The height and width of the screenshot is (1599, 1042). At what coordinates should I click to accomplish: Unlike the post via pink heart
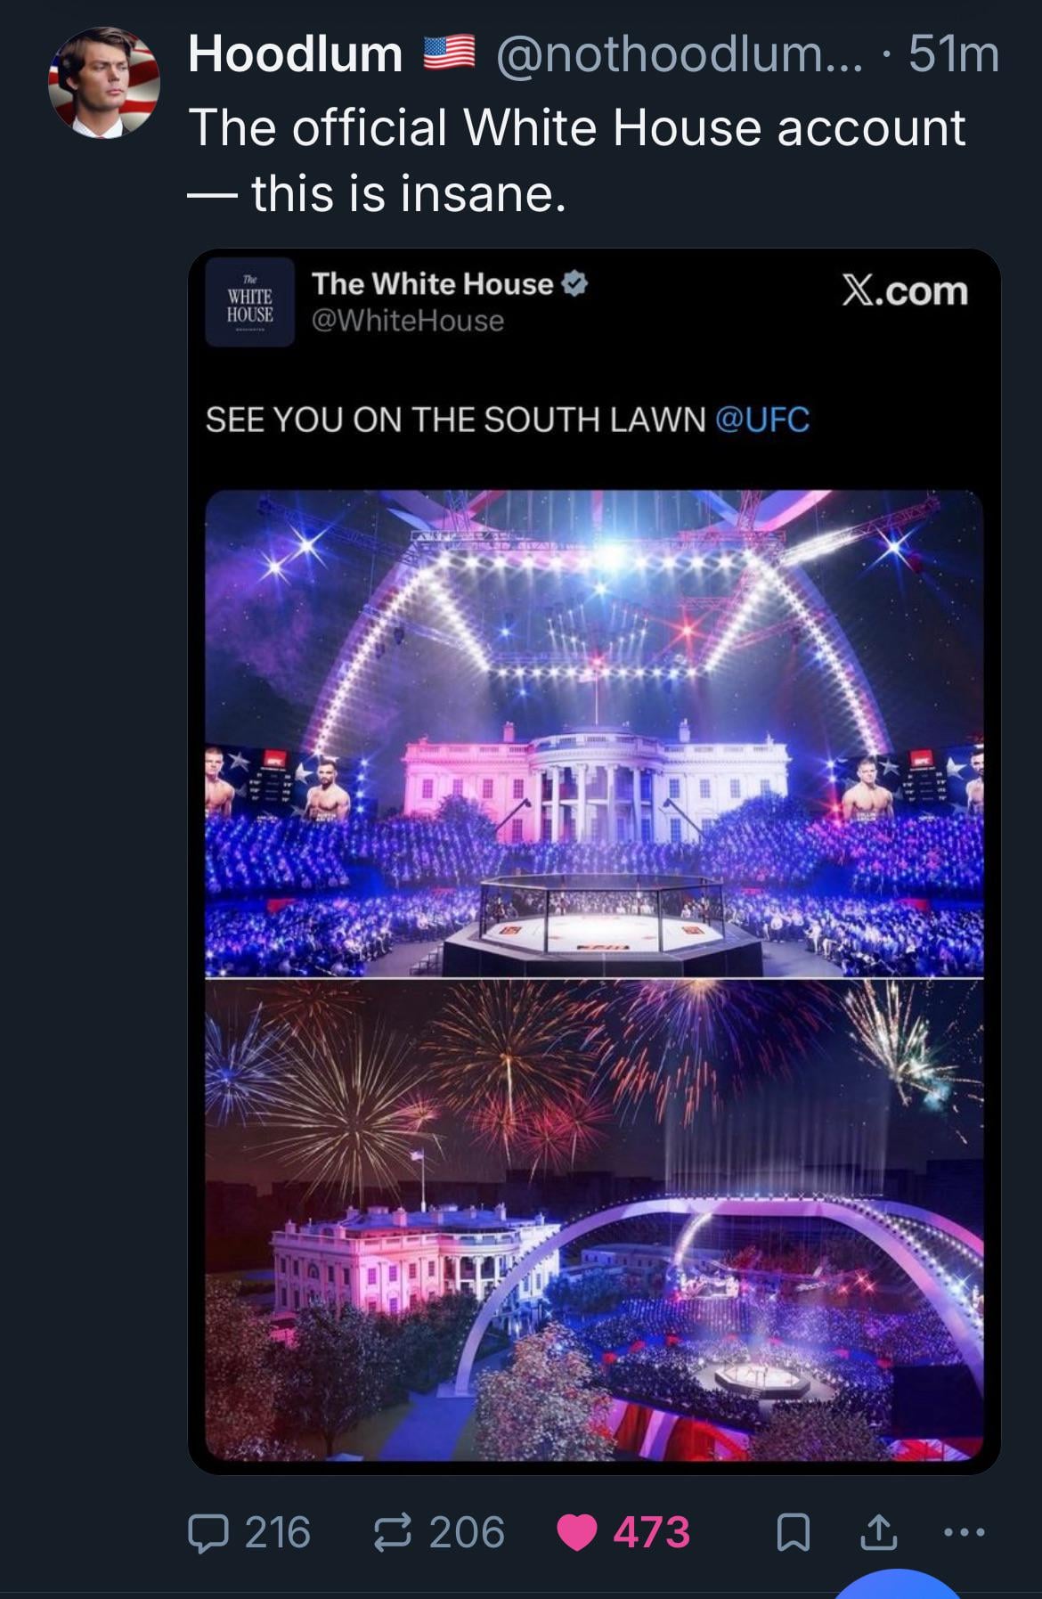(576, 1533)
